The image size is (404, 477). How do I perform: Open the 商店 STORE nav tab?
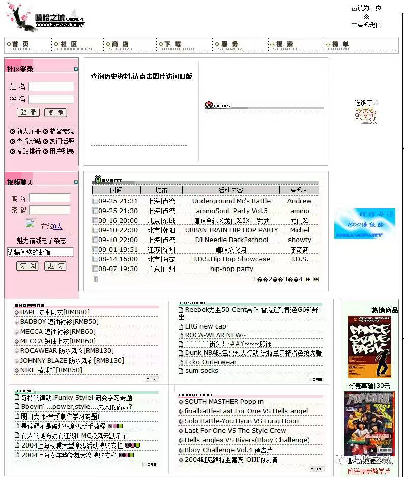pyautogui.click(x=120, y=46)
